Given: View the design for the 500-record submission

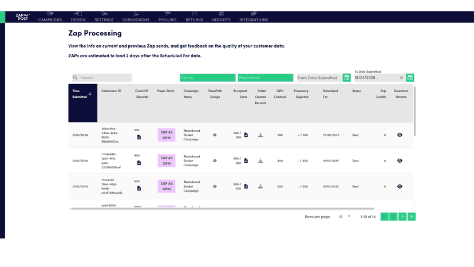Looking at the screenshot, I should click(215, 186).
